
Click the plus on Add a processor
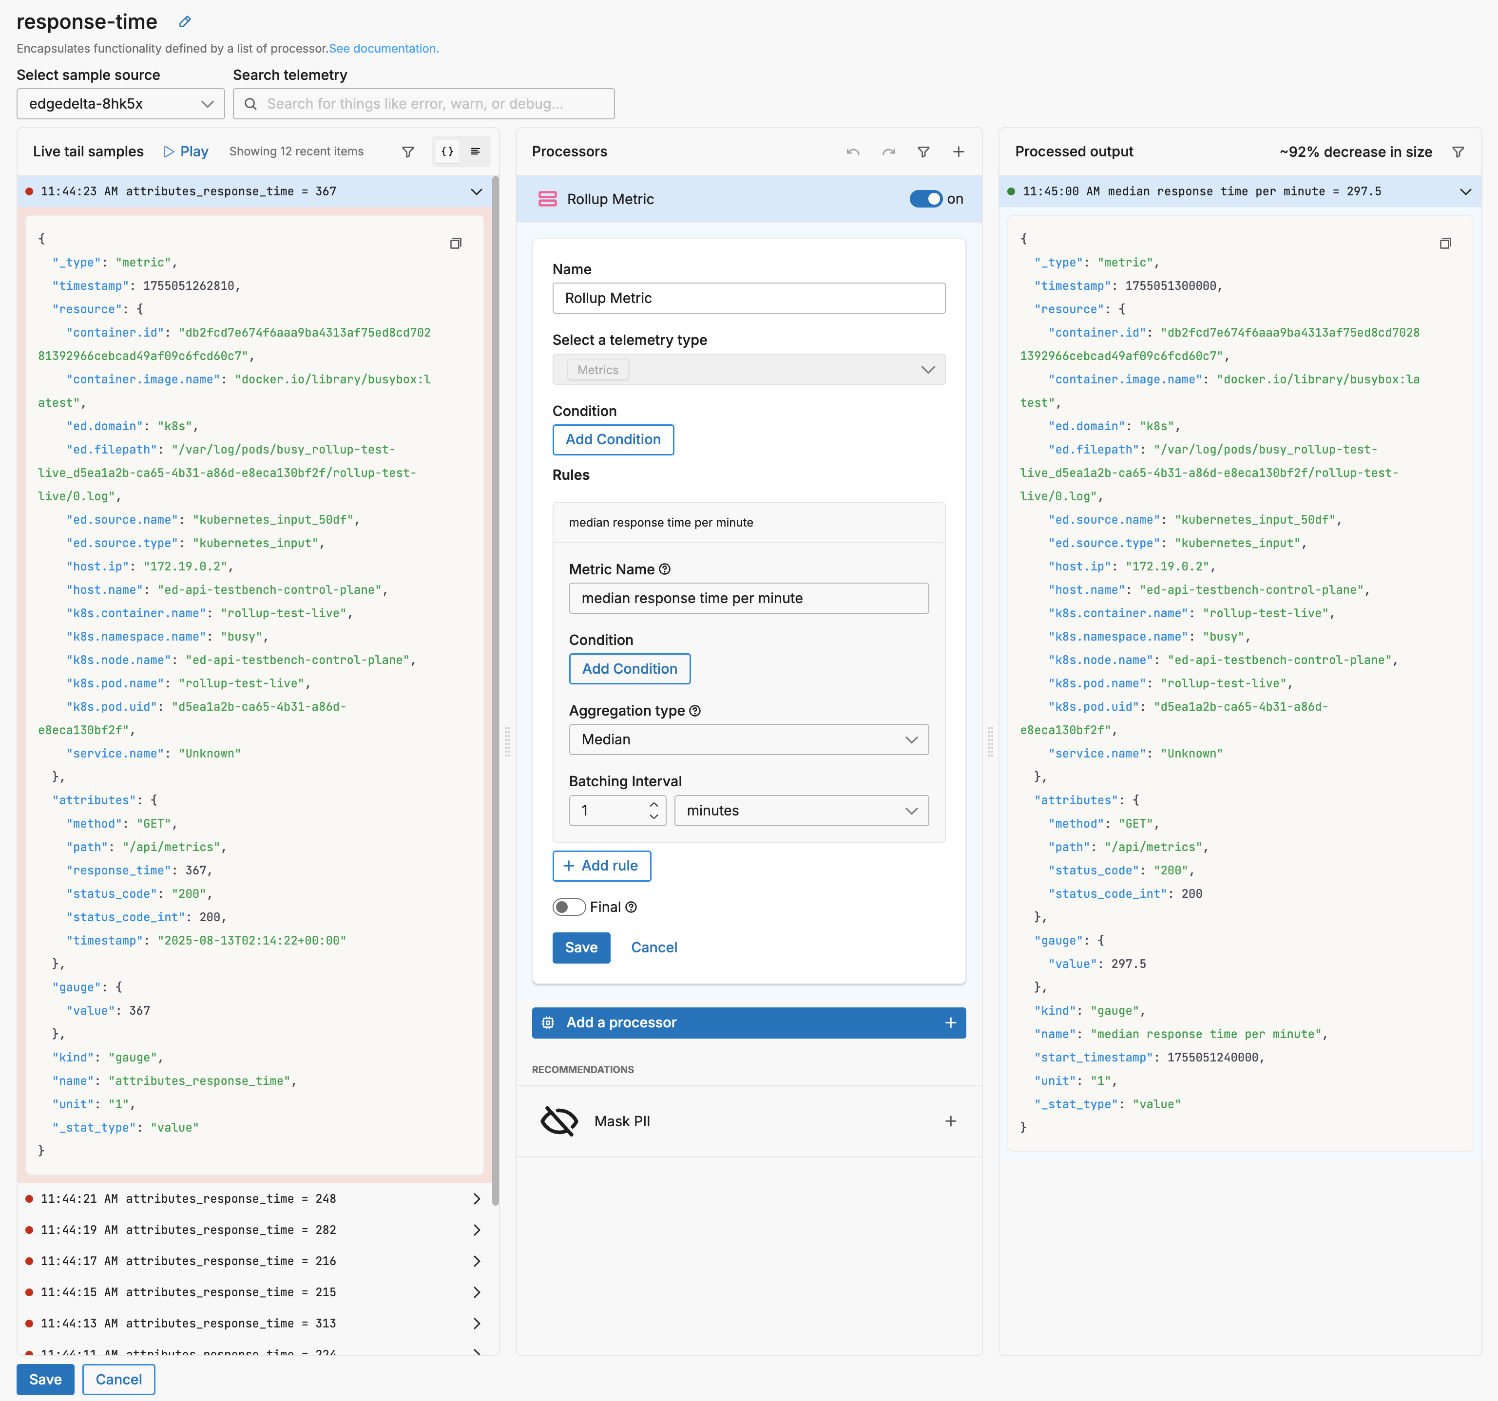[950, 1023]
